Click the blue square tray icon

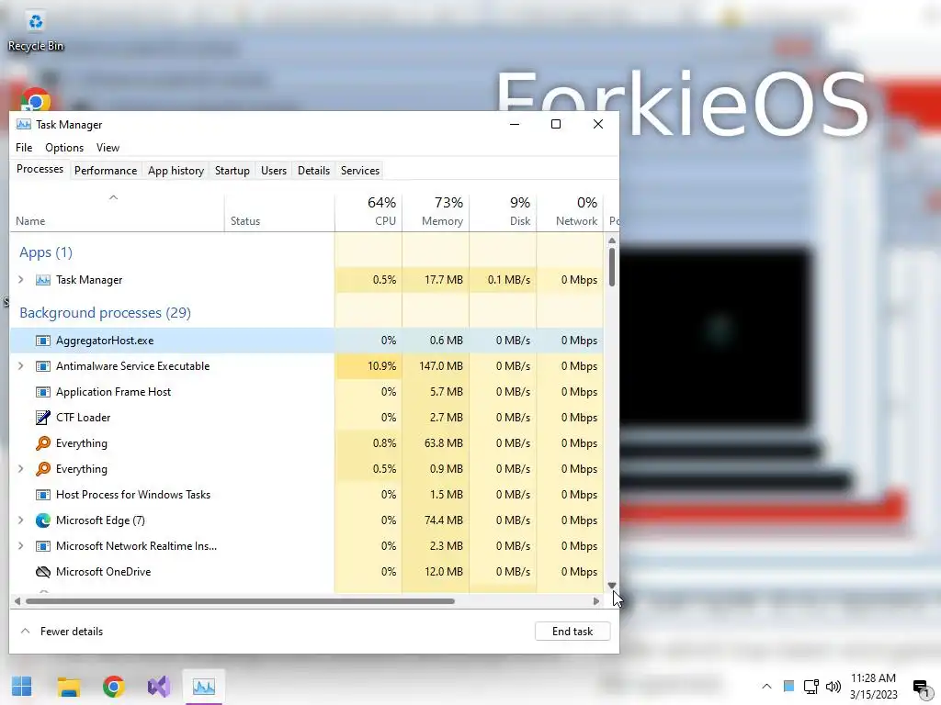pyautogui.click(x=788, y=687)
